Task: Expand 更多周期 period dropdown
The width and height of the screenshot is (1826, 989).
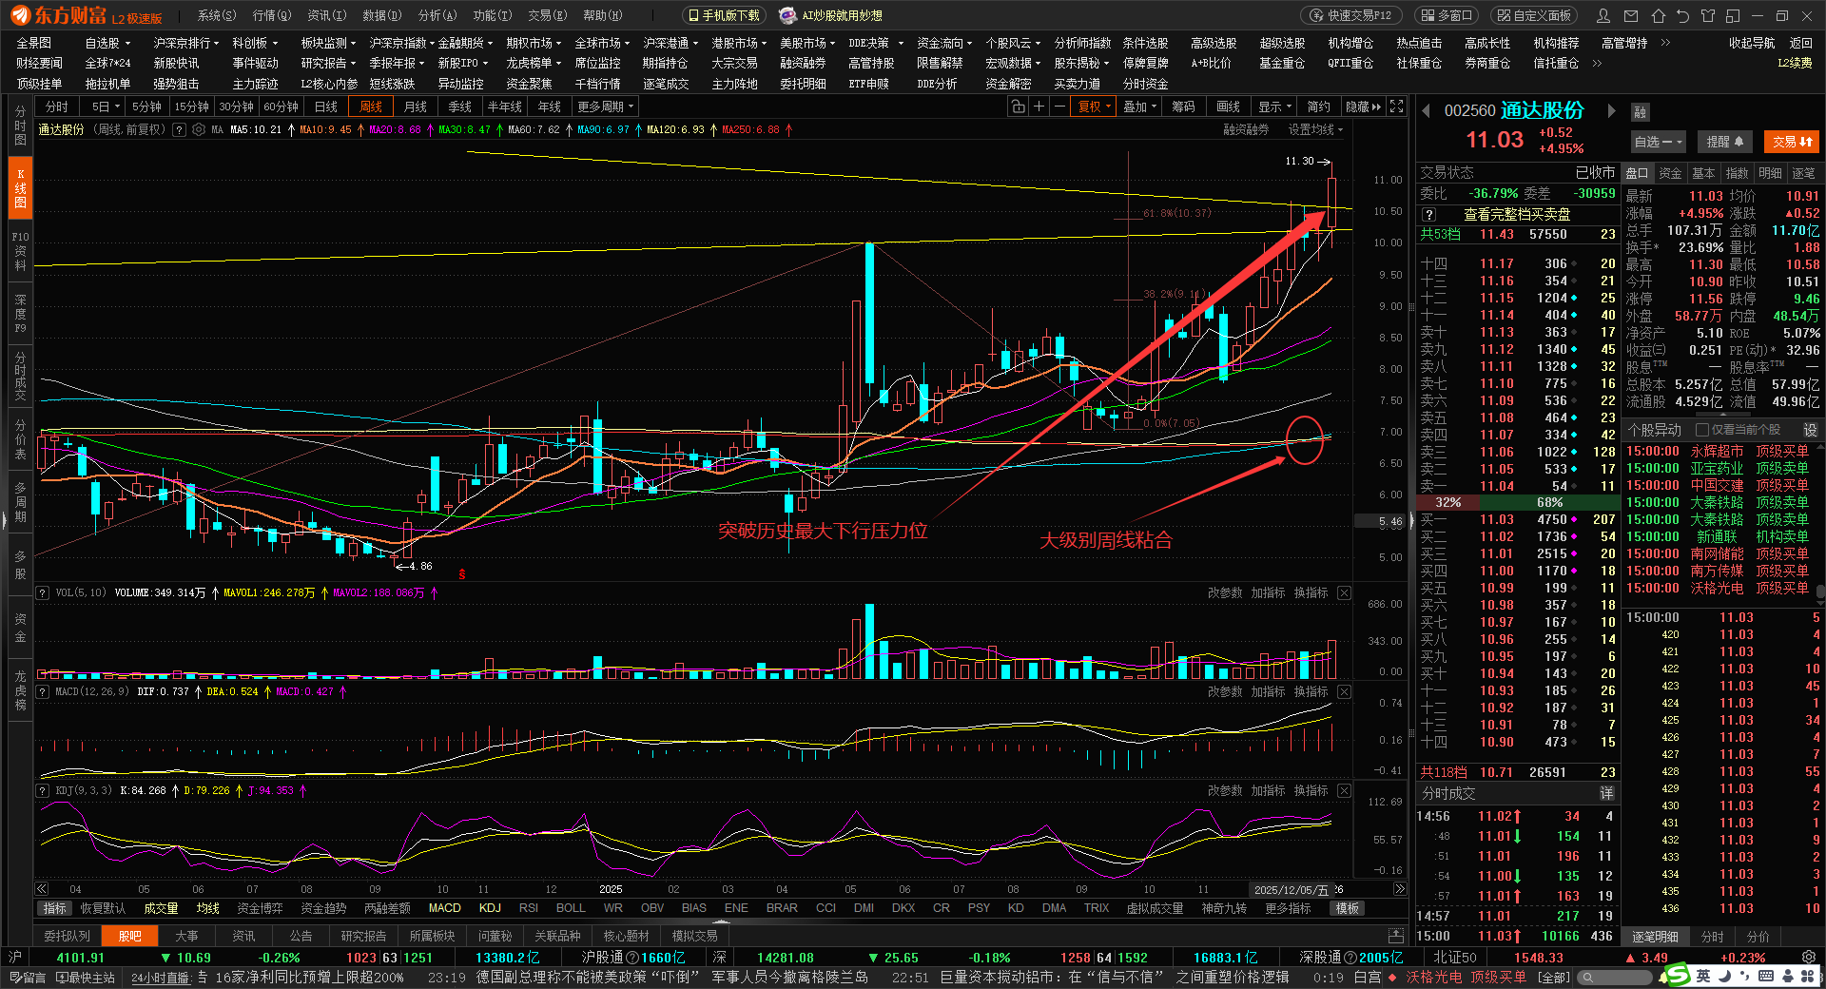Action: [x=605, y=107]
